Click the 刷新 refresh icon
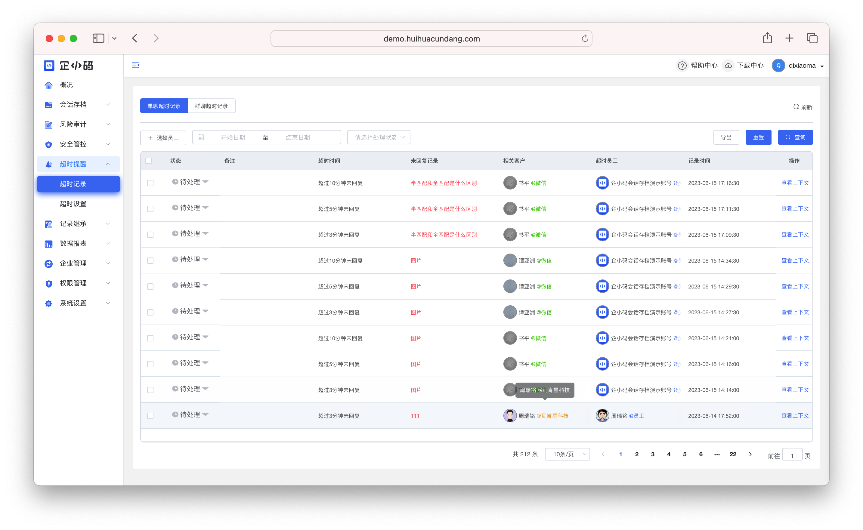The image size is (863, 530). tap(796, 106)
